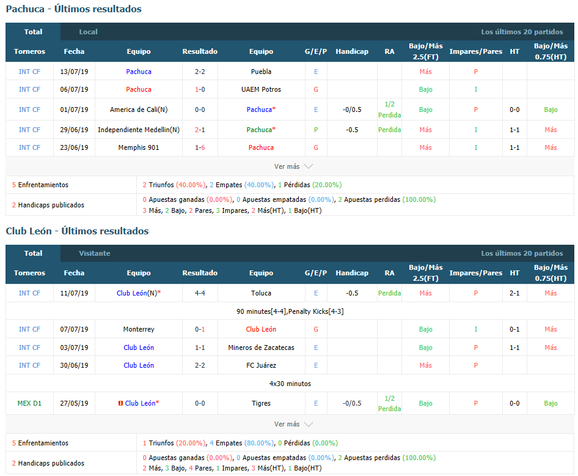Click Pachuca in the Memphis 901 row

pos(261,147)
